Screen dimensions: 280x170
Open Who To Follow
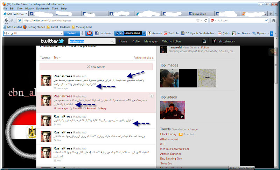pyautogui.click(x=171, y=41)
